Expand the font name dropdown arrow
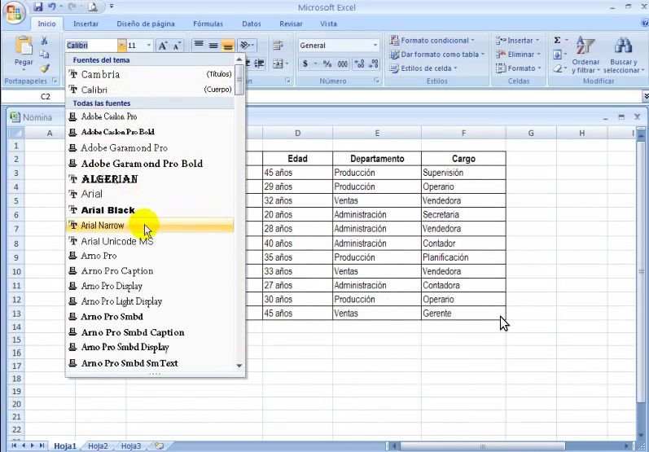The image size is (649, 452). (121, 45)
